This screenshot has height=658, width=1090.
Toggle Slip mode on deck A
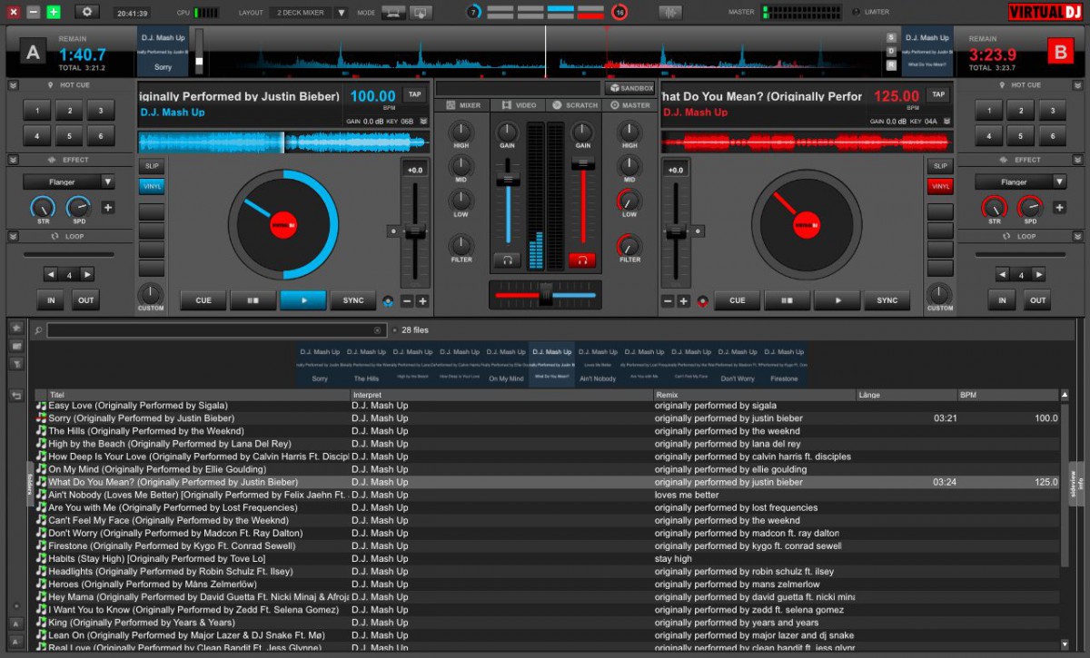[x=152, y=166]
